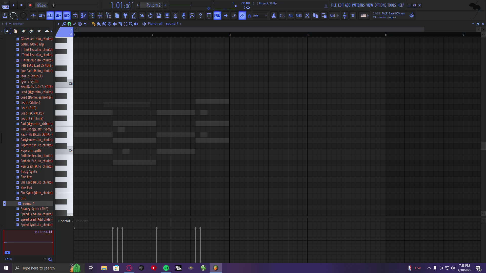Image resolution: width=486 pixels, height=273 pixels.
Task: Open Spotify from the taskbar
Action: coord(166,268)
